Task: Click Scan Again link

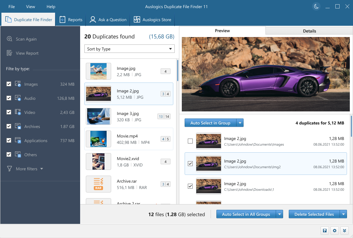Action: (26, 39)
